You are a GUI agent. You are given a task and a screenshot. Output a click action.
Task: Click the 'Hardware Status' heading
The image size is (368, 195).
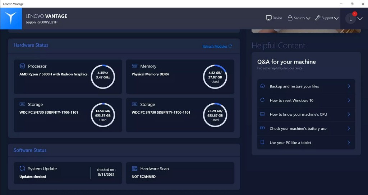point(31,45)
